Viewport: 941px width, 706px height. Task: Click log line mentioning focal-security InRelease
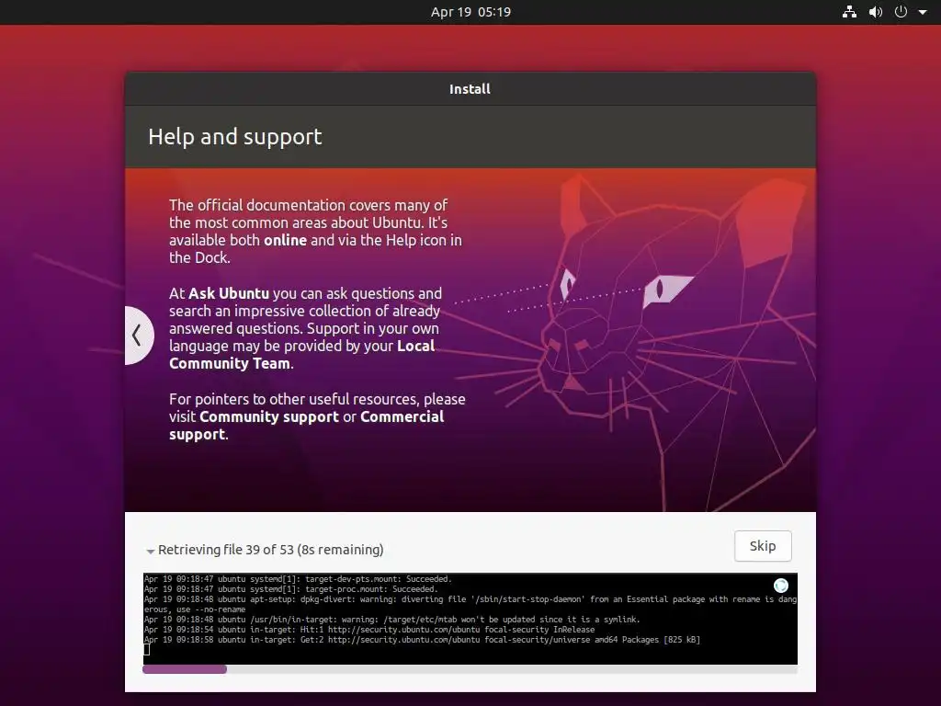coord(369,630)
